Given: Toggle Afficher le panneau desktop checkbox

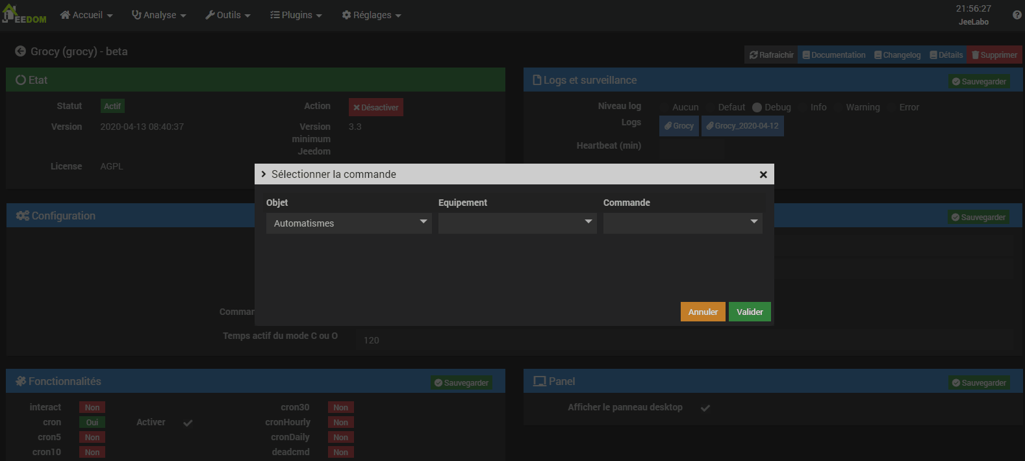Looking at the screenshot, I should pyautogui.click(x=705, y=408).
